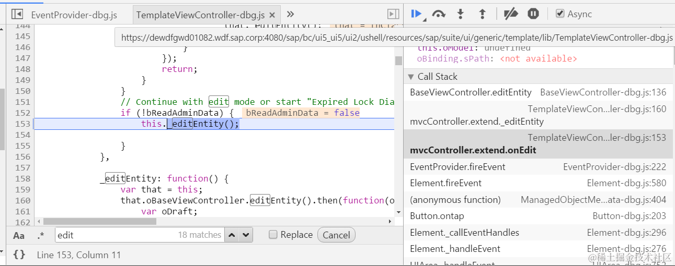Viewport: 675px width, 266px height.
Task: Open EventProvider-dbg.js:222 source link
Action: [614, 167]
